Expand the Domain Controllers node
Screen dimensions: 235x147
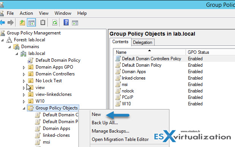point(24,74)
